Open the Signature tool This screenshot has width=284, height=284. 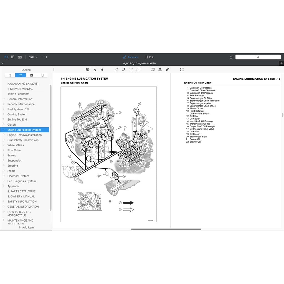(x=167, y=70)
